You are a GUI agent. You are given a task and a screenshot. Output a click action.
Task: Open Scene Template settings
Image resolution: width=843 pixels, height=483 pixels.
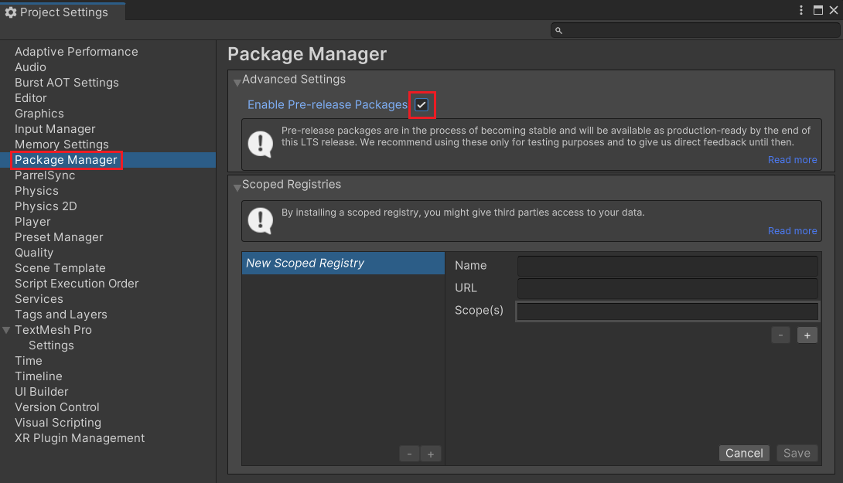click(60, 268)
